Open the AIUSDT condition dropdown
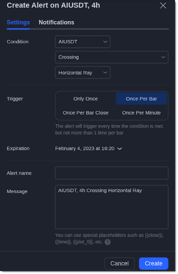 (x=82, y=42)
